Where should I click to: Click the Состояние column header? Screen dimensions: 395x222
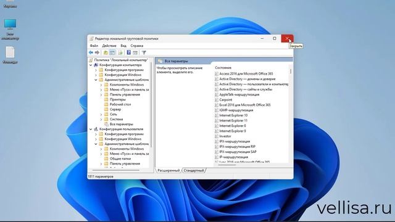223,68
